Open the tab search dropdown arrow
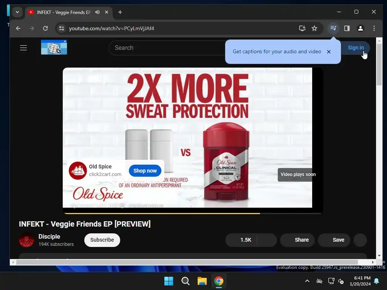 tap(17, 12)
